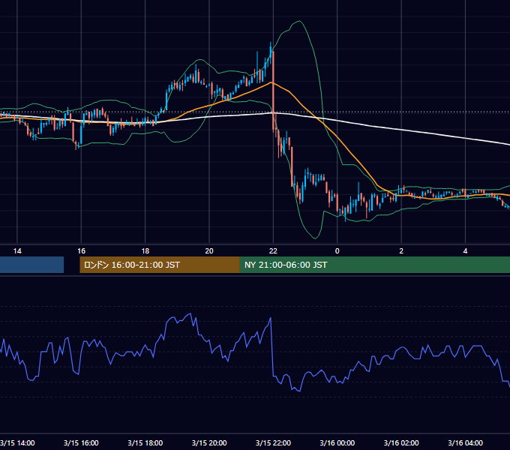Viewport: 510px width, 450px height.
Task: Click the unlabeled blue session bar
Action: pyautogui.click(x=31, y=265)
